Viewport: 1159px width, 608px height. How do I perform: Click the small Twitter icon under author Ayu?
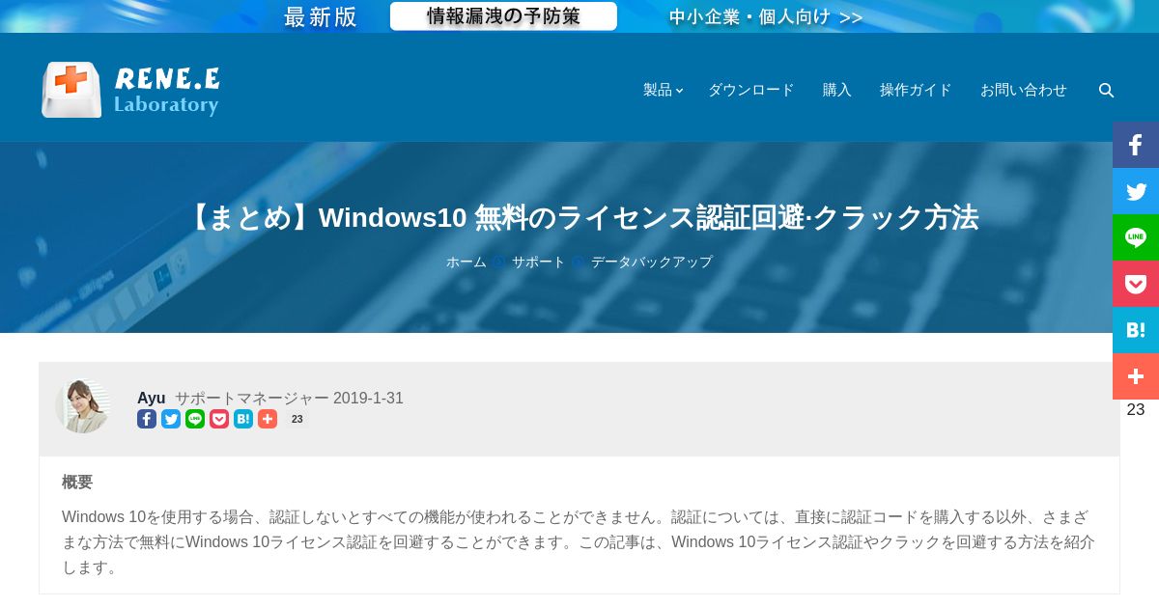point(171,419)
